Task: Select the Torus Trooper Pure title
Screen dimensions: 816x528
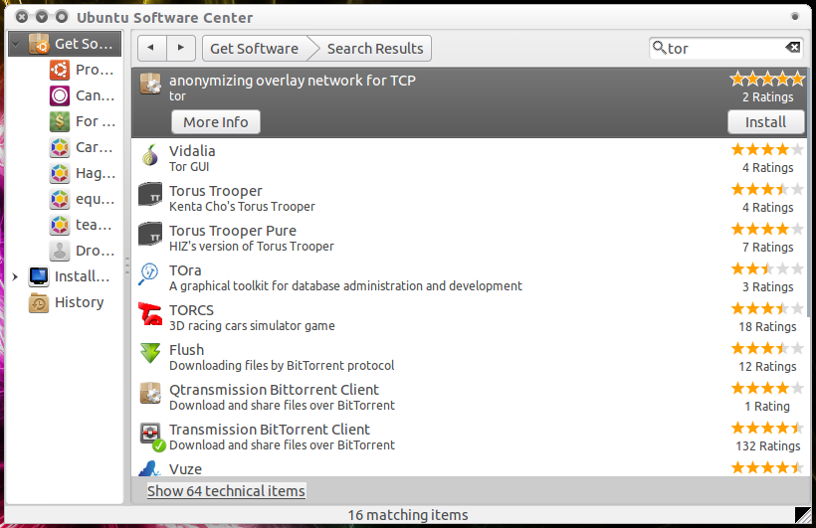Action: tap(233, 231)
